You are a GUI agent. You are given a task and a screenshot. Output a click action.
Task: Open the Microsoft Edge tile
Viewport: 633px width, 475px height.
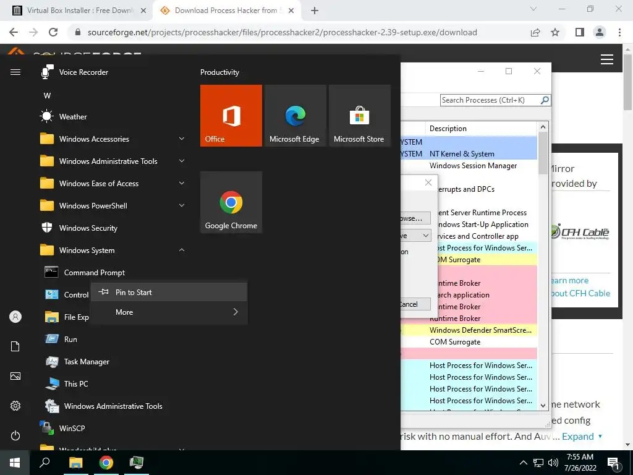pyautogui.click(x=295, y=116)
